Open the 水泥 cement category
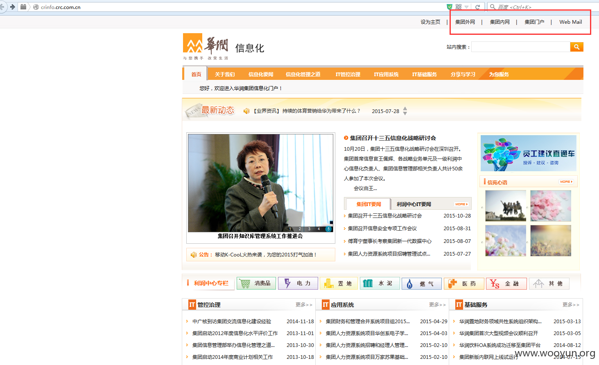Screen dimensions: 599x365 [380, 283]
